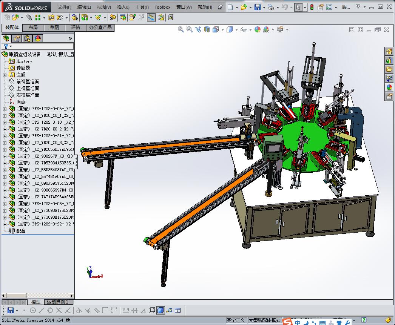Open dropdown arrow beside Save icon
Image resolution: width=395 pixels, height=325 pixels.
click(x=264, y=8)
